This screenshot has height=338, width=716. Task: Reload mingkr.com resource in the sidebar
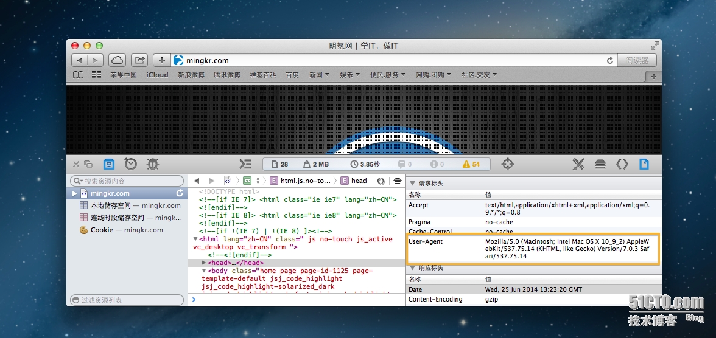pyautogui.click(x=180, y=193)
